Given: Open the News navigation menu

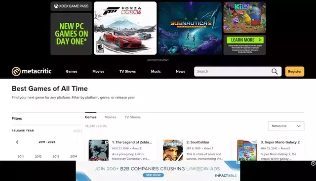Looking at the screenshot, I should point(180,71).
